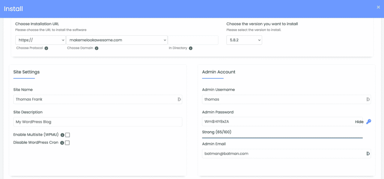
Task: Click the Admin Password field
Action: (282, 122)
